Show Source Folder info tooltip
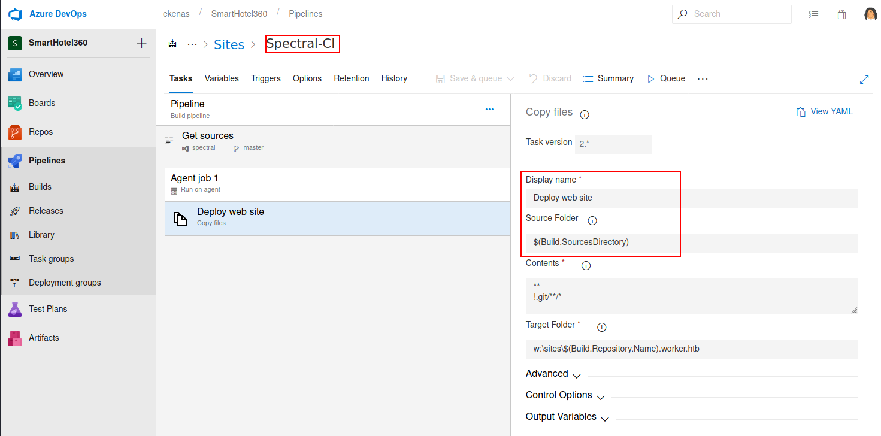Image resolution: width=881 pixels, height=436 pixels. (x=592, y=220)
